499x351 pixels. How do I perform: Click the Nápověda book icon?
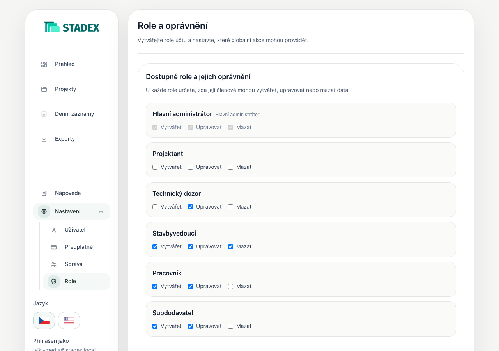click(44, 193)
